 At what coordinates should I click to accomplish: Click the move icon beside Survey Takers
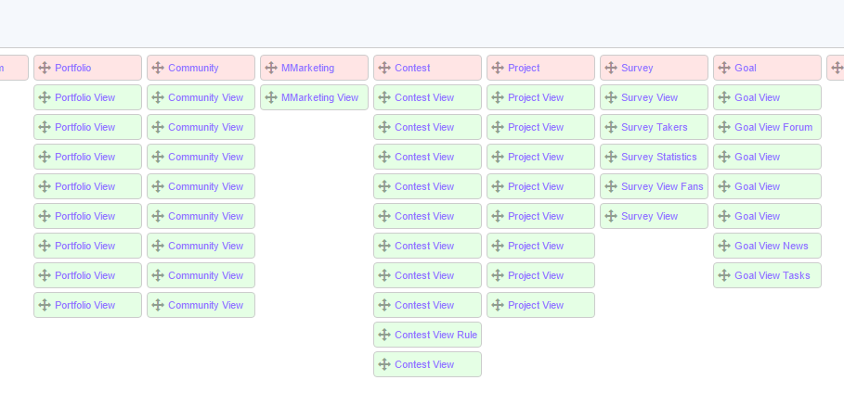coord(611,127)
